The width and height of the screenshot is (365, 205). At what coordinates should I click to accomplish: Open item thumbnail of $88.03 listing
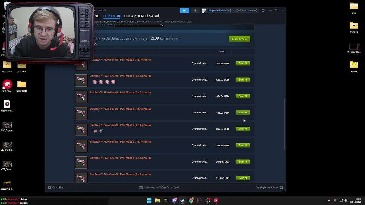pyautogui.click(x=81, y=113)
